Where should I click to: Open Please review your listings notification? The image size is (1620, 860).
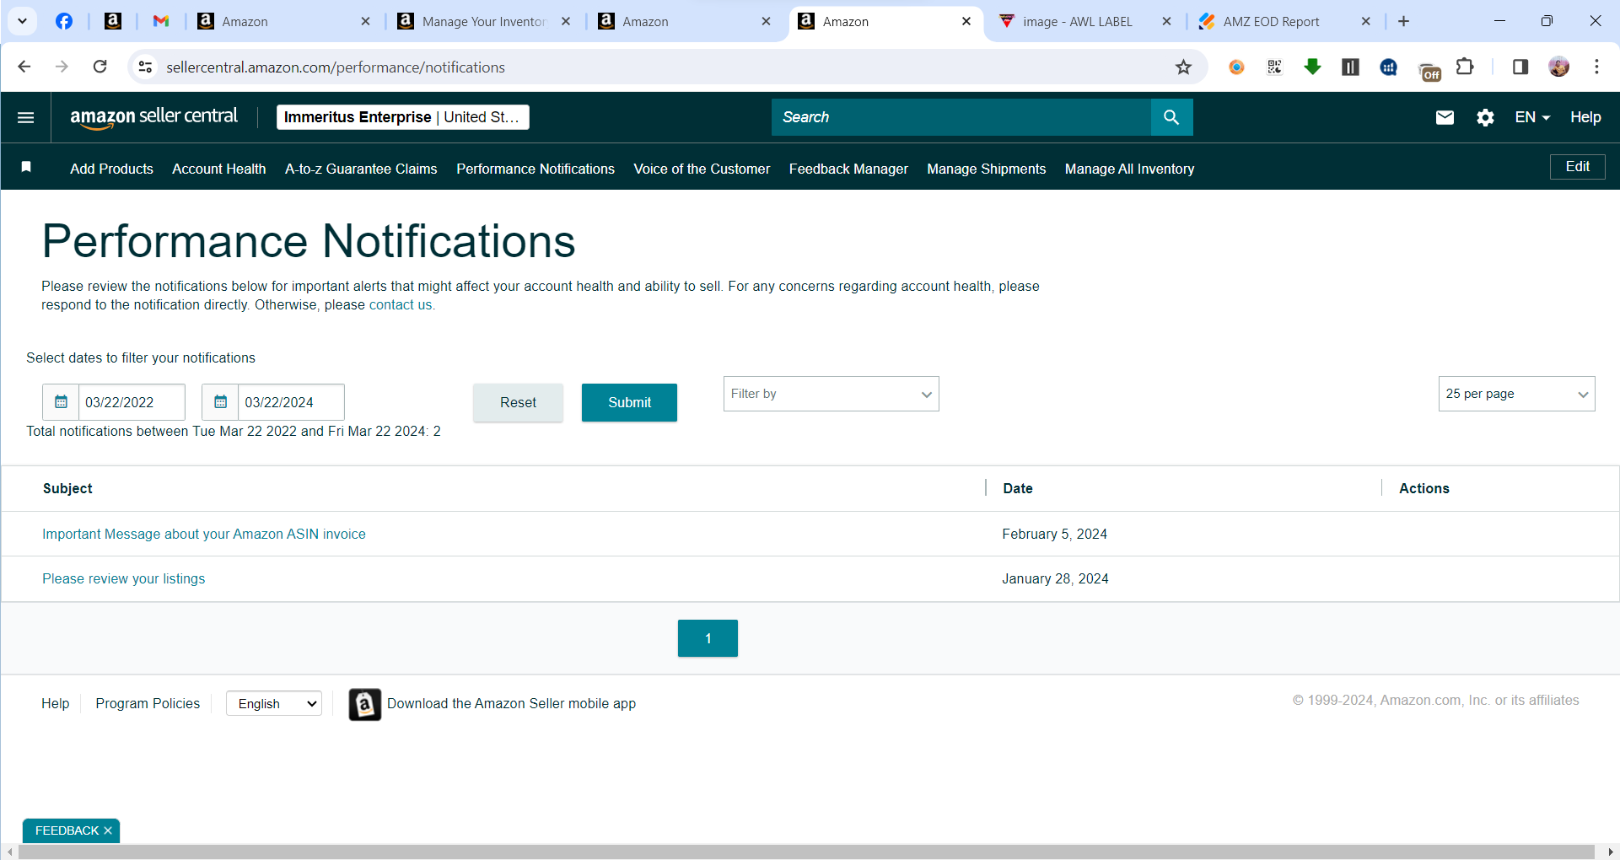124,578
